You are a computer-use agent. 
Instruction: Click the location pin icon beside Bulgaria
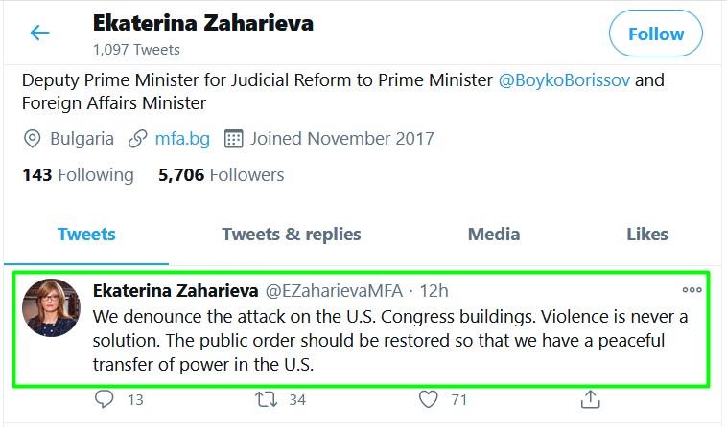[x=32, y=139]
